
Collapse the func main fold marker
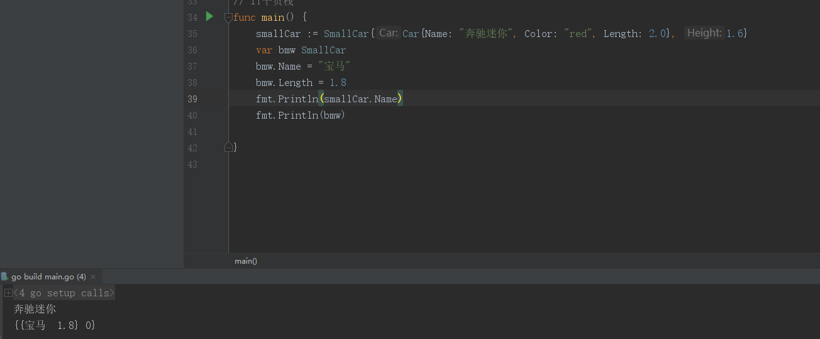tap(228, 18)
